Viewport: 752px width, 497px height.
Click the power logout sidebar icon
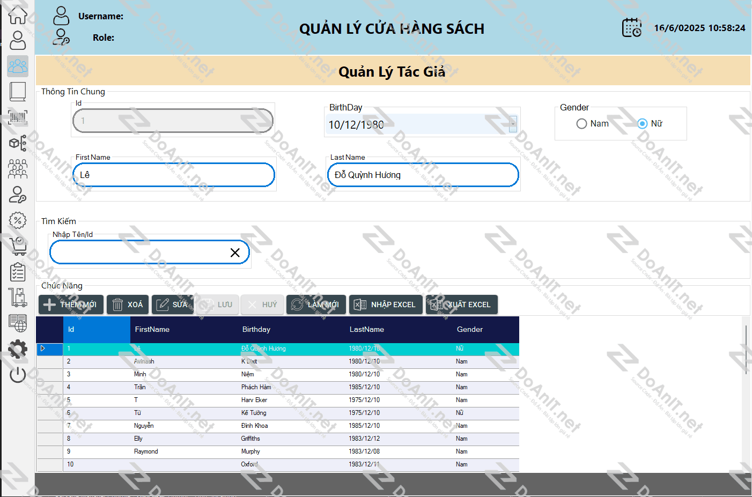click(x=18, y=375)
